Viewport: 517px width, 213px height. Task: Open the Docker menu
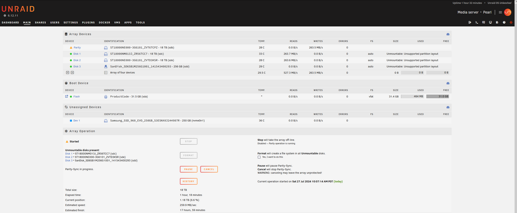tap(104, 23)
